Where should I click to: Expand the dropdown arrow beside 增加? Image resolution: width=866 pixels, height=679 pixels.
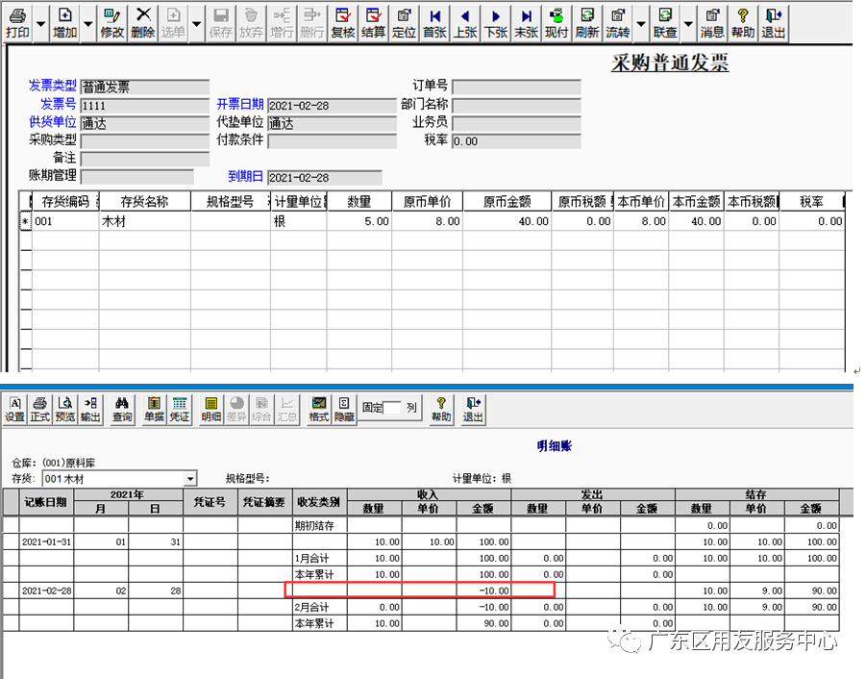[87, 23]
